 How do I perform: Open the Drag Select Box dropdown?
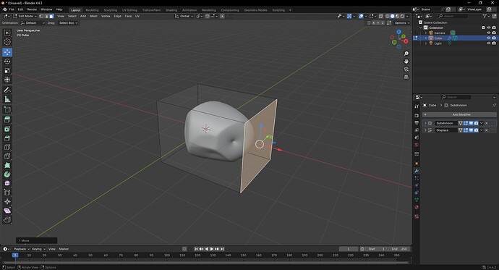[x=68, y=23]
